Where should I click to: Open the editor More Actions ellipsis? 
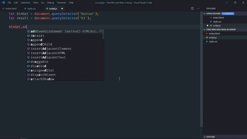tap(198, 8)
